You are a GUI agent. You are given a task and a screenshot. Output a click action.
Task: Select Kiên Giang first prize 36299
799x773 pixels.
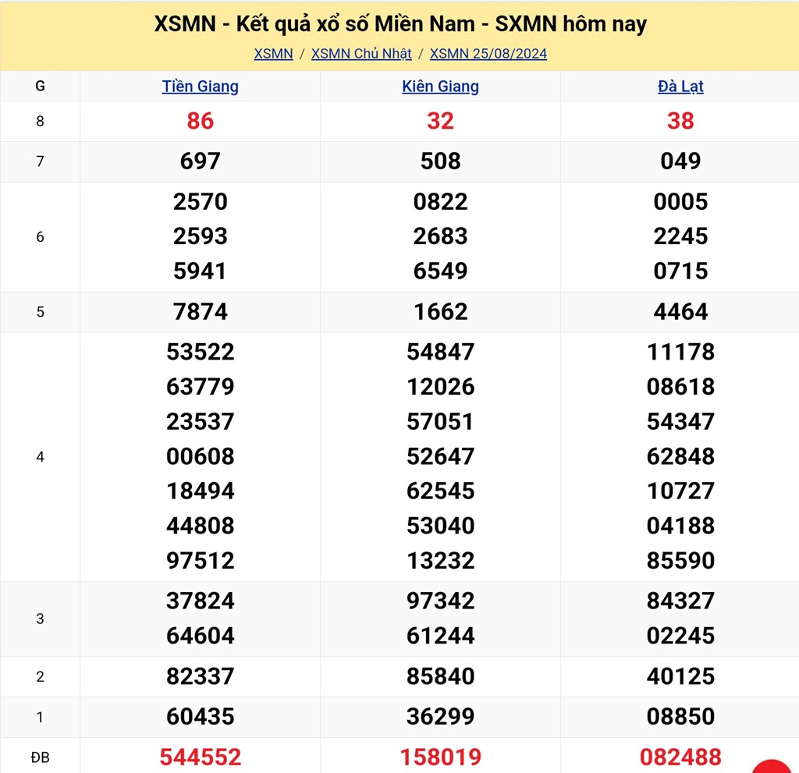coord(440,716)
